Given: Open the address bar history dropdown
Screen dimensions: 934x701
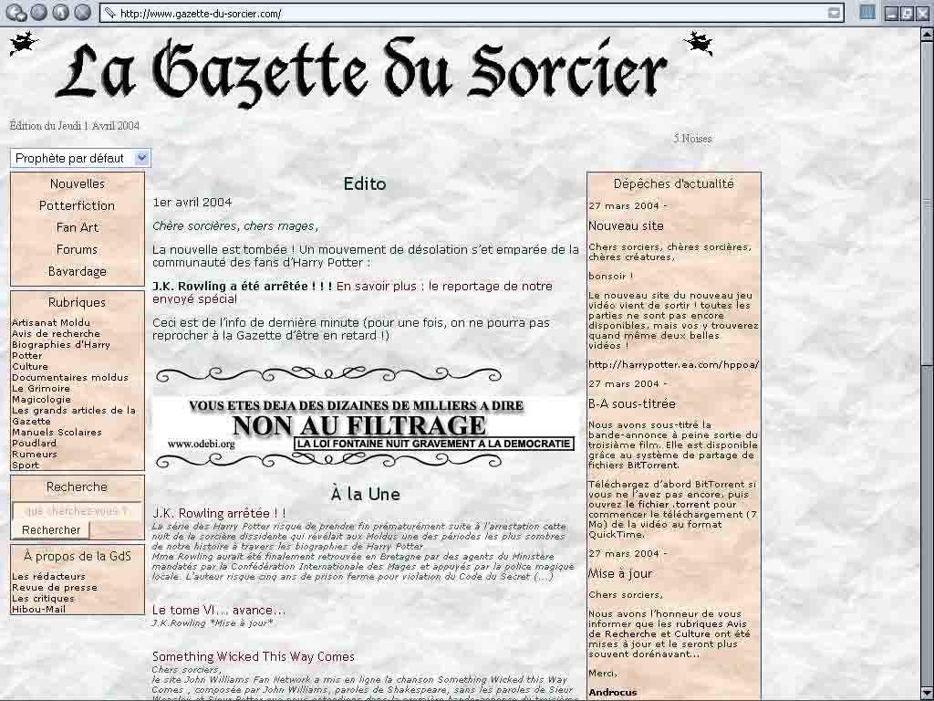Looking at the screenshot, I should pyautogui.click(x=835, y=13).
